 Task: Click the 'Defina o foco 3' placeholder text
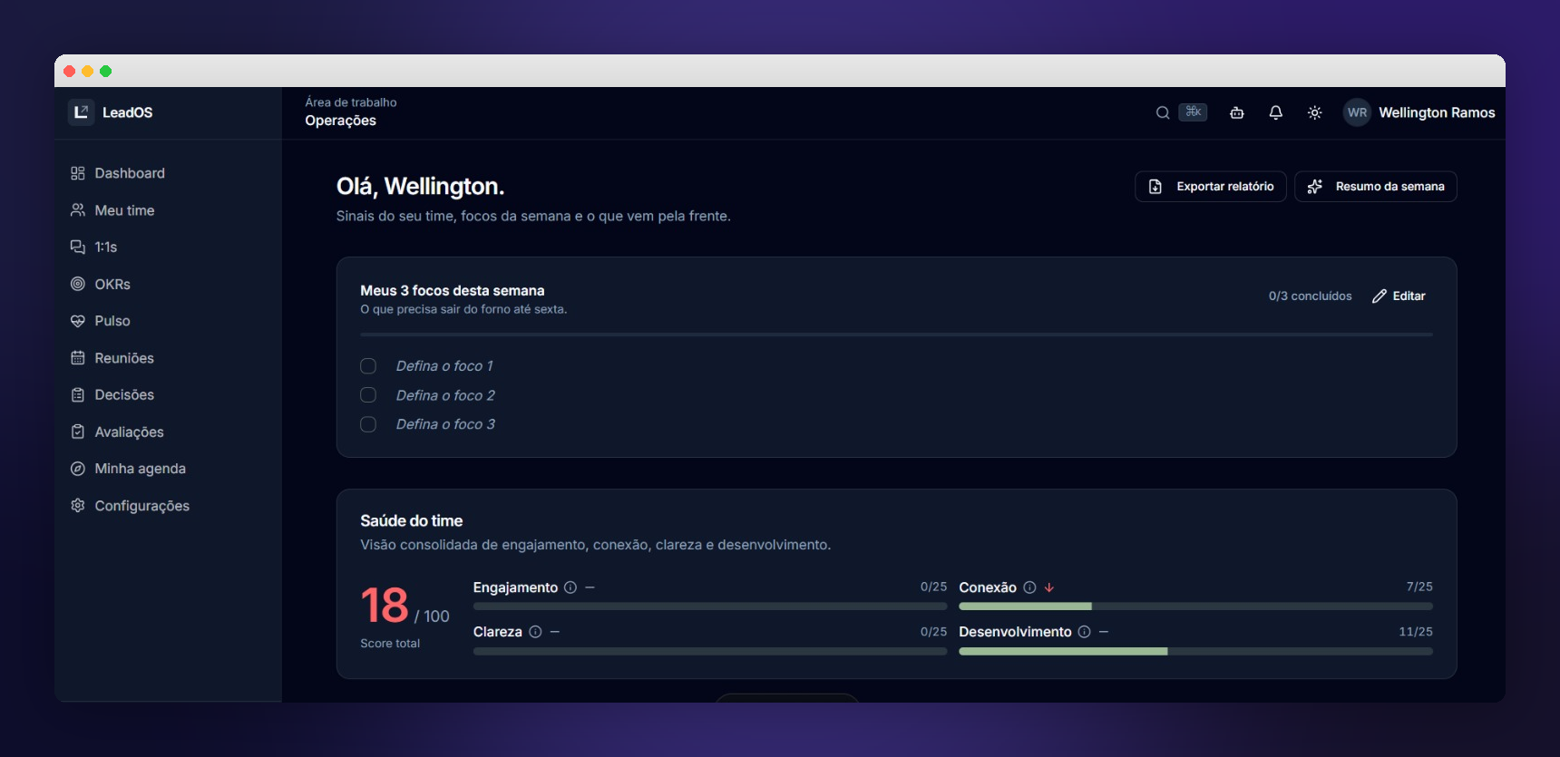445,424
